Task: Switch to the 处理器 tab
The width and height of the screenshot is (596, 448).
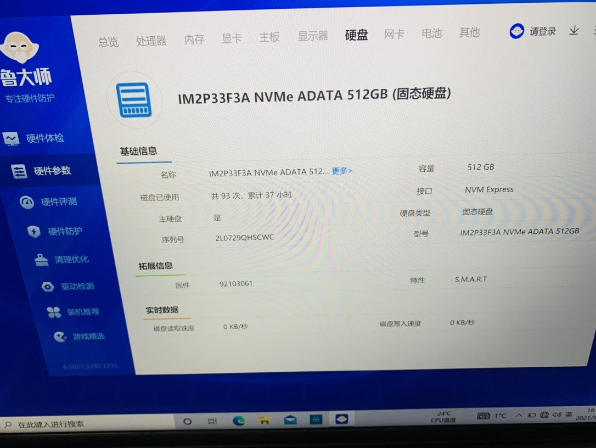Action: pos(151,41)
